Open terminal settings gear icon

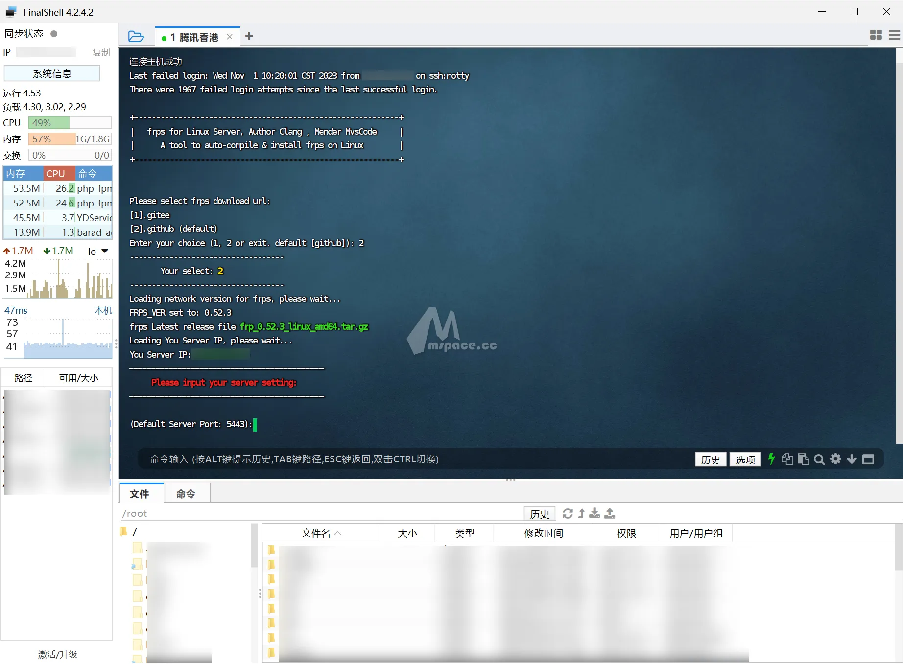(836, 459)
